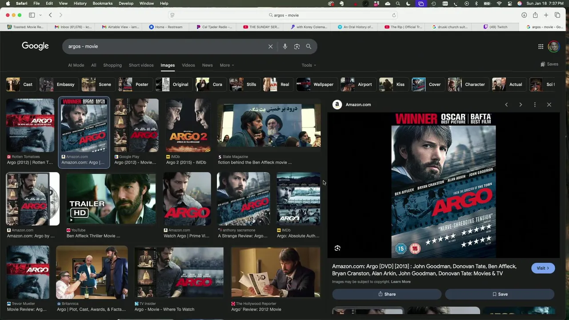Click Safari back navigation arrow
The image size is (569, 320).
pos(50,15)
